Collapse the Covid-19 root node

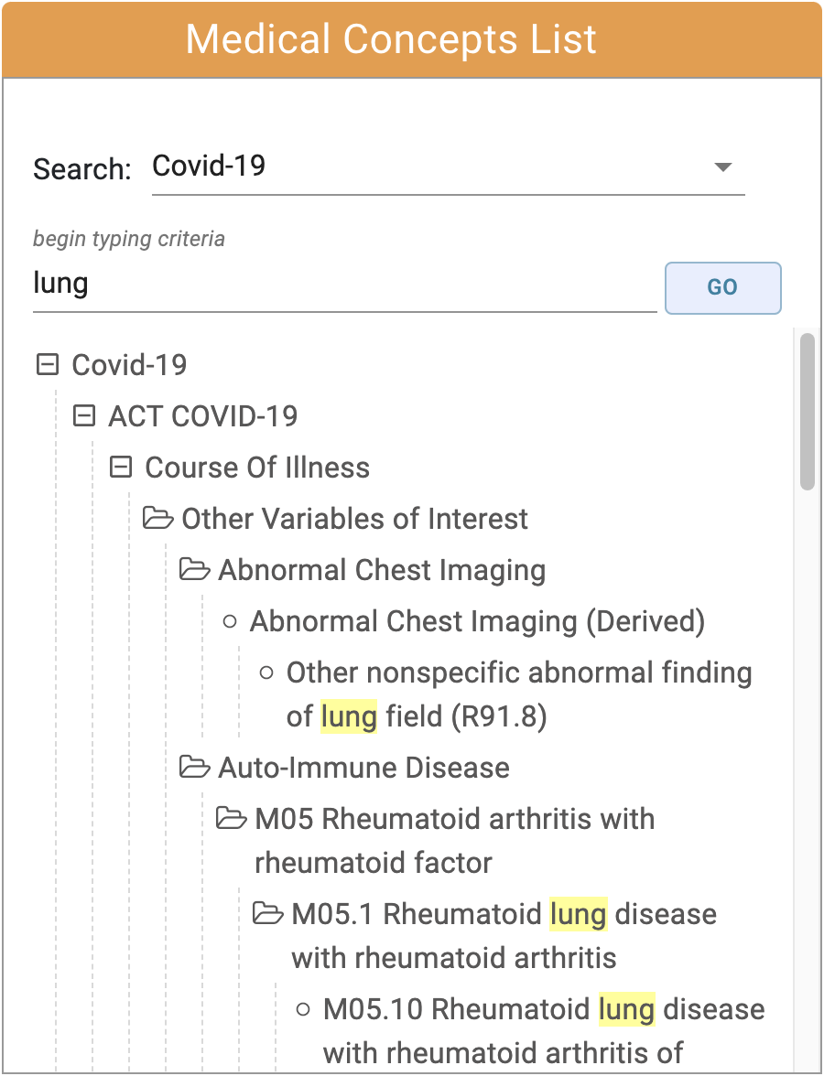click(47, 365)
